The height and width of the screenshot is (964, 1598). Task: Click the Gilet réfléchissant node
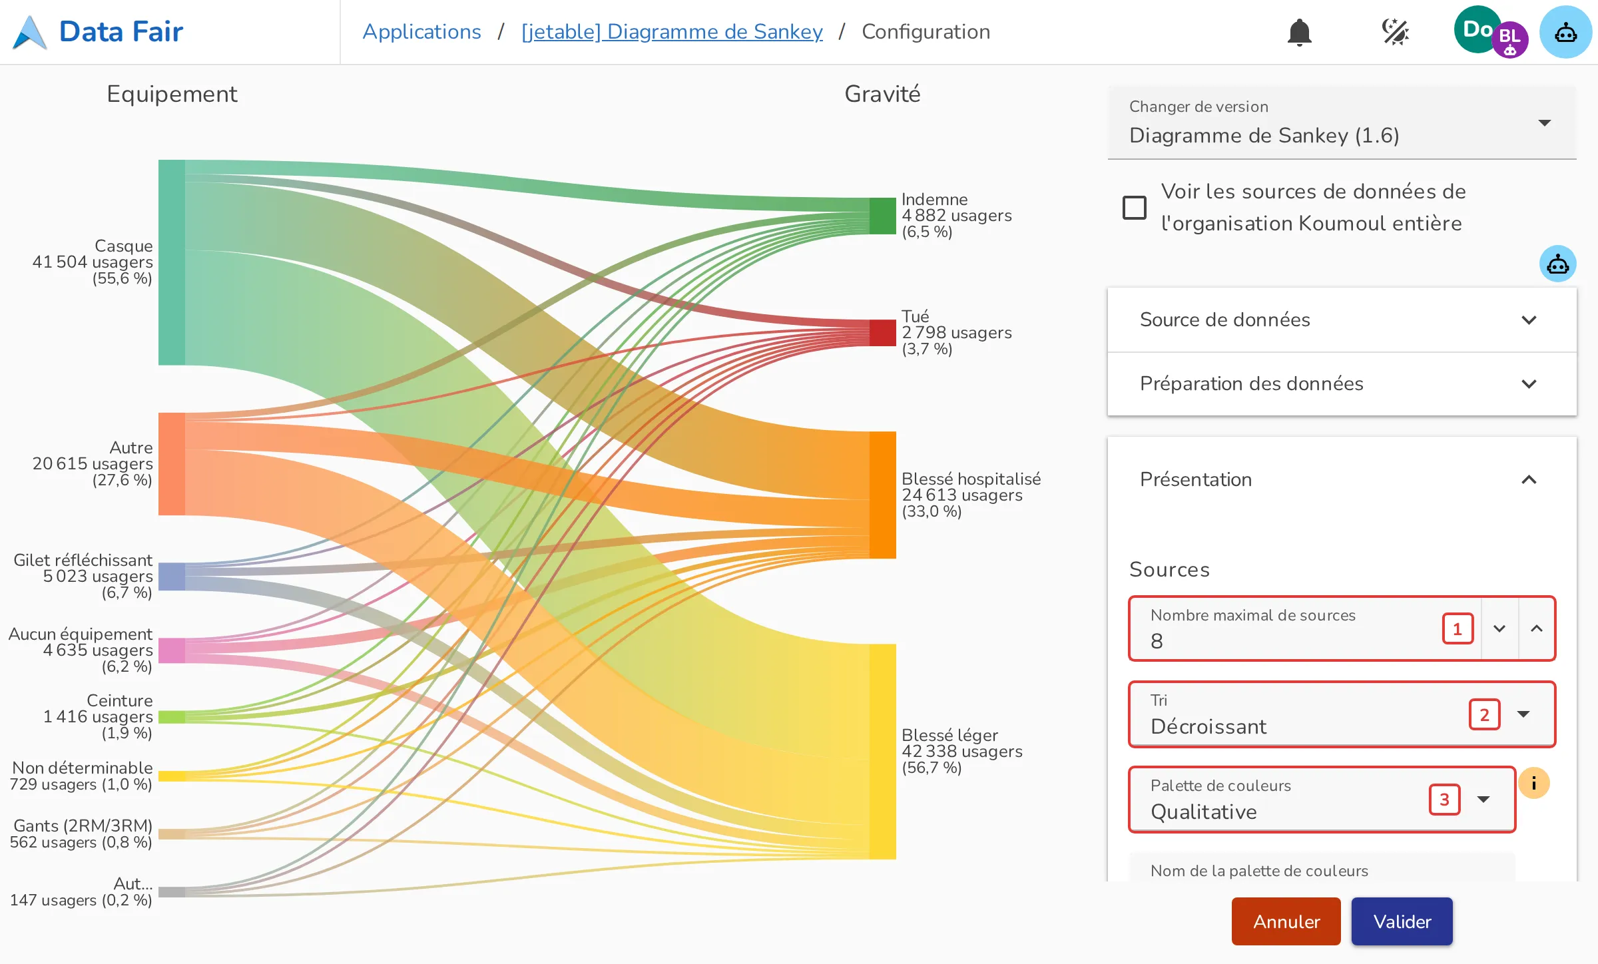172,577
